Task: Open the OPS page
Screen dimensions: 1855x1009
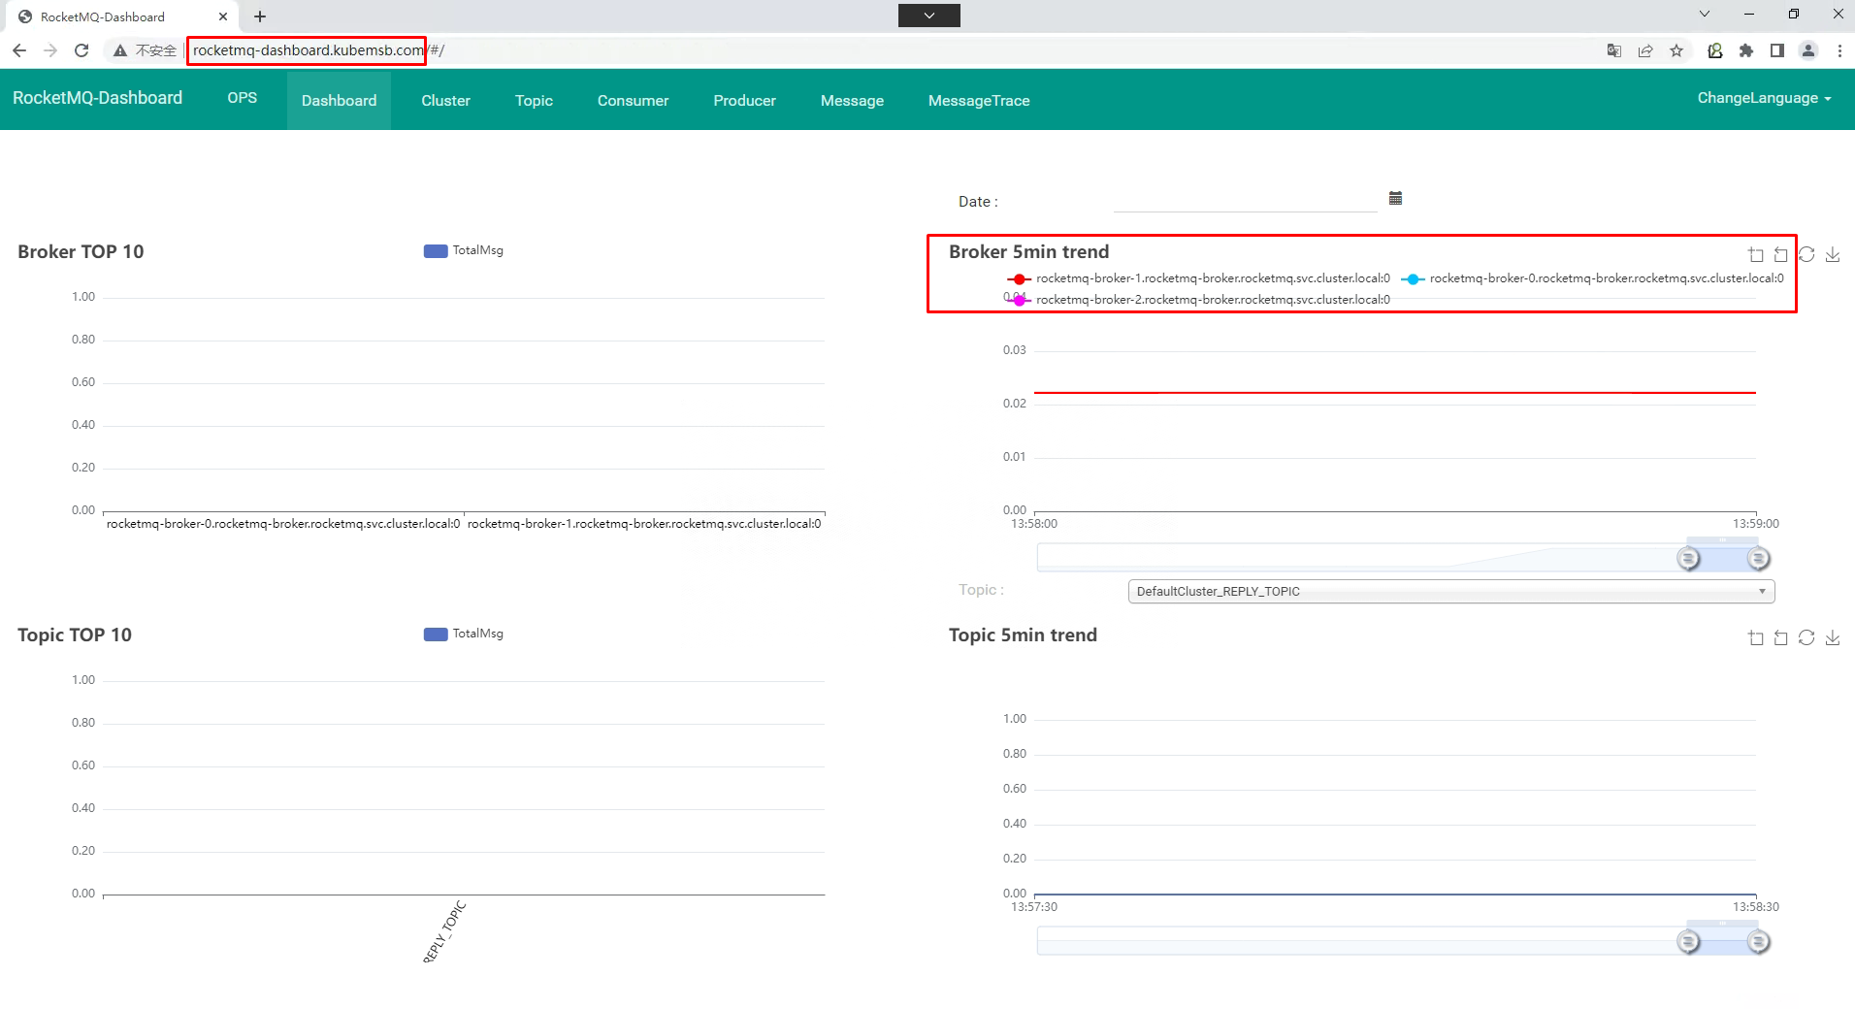Action: (243, 98)
